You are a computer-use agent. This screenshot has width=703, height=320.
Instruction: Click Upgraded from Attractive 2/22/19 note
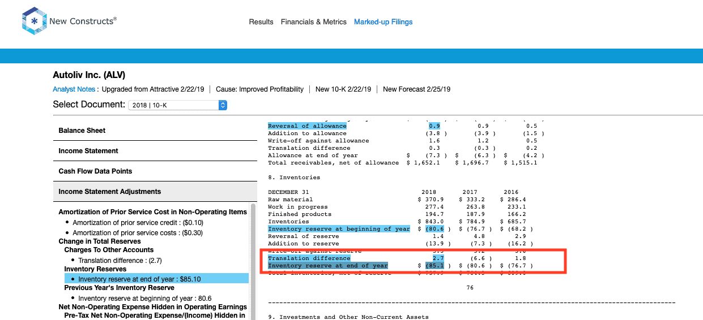point(153,89)
